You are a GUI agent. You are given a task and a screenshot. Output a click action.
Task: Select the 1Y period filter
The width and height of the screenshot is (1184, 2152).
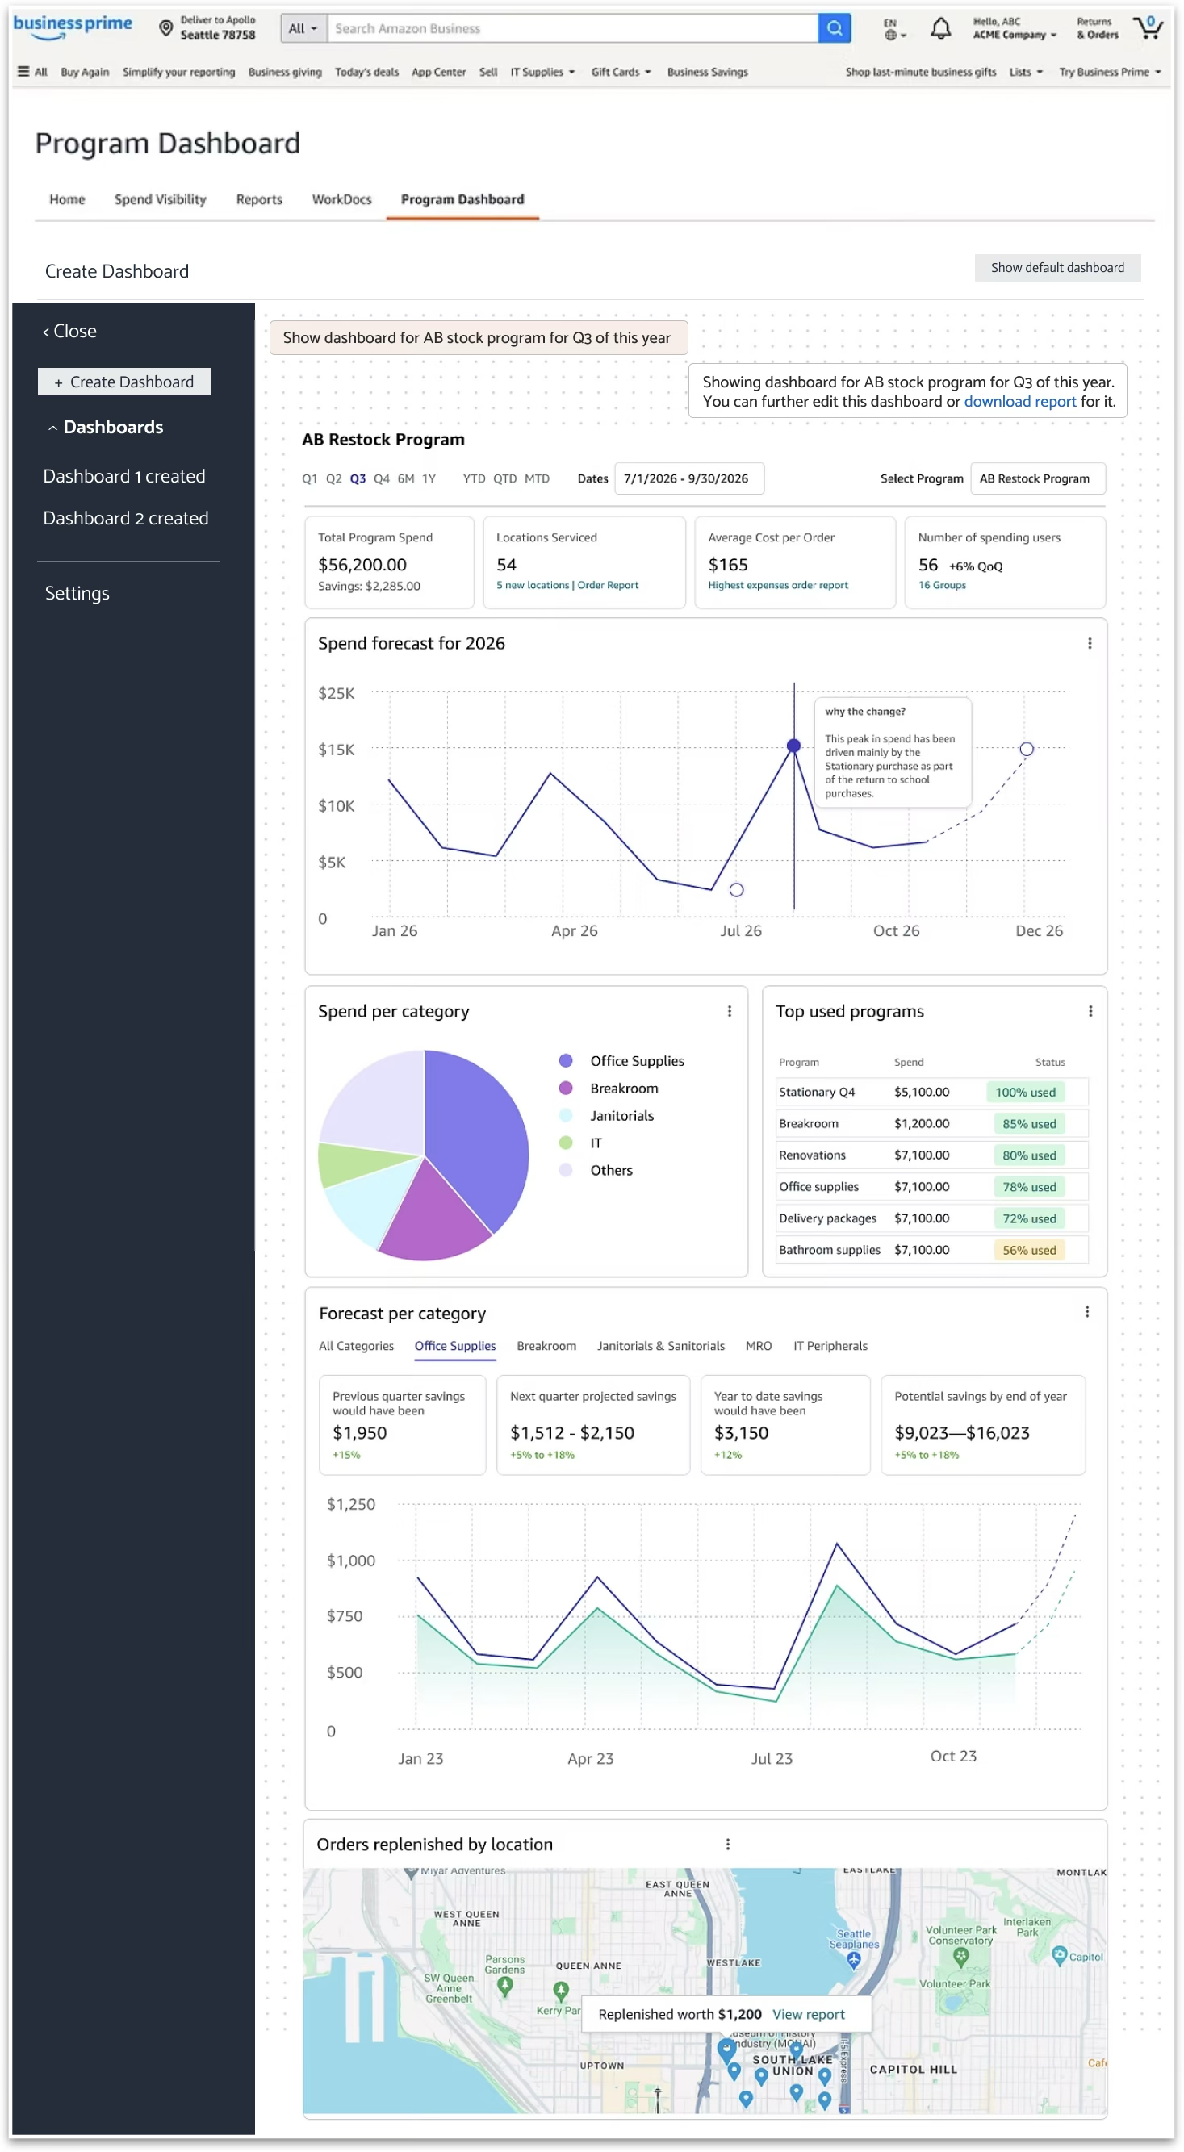click(429, 478)
